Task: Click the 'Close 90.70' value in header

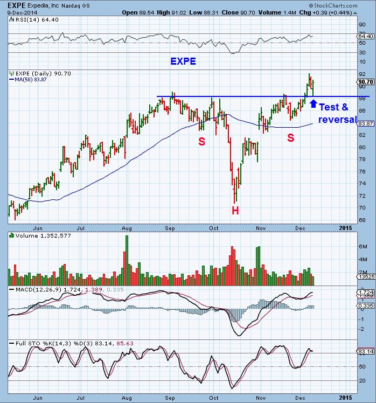Action: click(x=238, y=12)
